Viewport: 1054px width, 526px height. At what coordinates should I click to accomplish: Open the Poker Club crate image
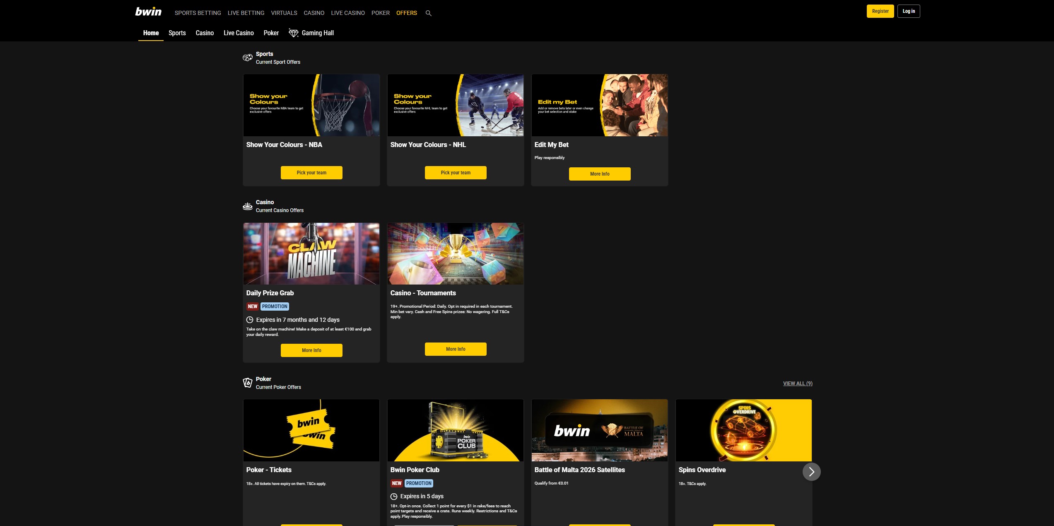[x=456, y=430]
